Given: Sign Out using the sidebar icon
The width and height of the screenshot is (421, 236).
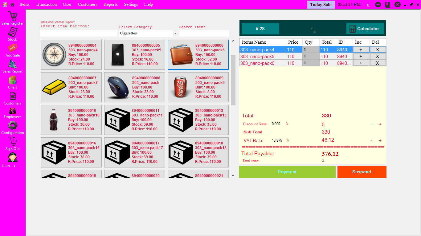Looking at the screenshot, I should pyautogui.click(x=12, y=141).
